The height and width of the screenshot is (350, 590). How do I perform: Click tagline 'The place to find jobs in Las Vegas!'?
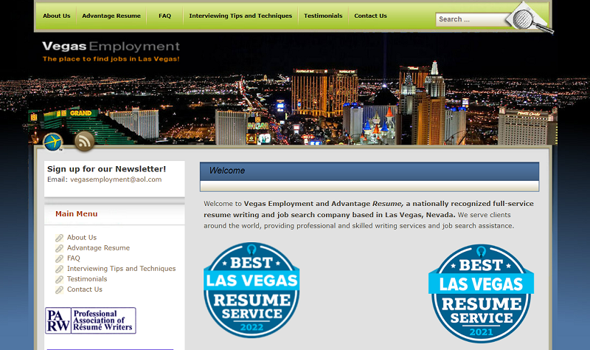pos(111,59)
